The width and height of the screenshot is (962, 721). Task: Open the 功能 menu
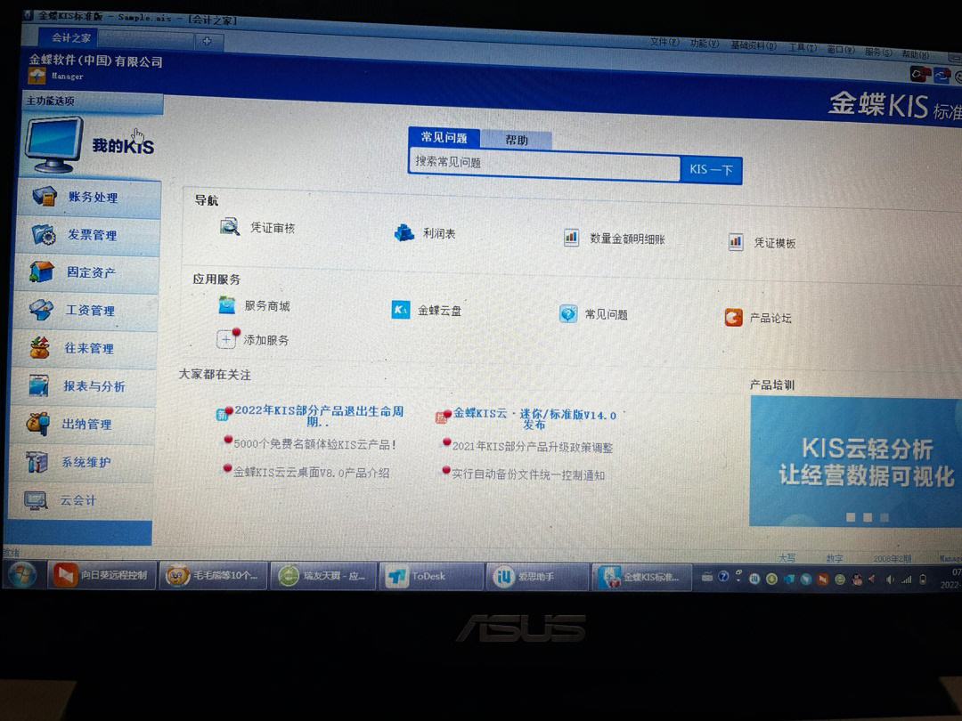click(705, 44)
